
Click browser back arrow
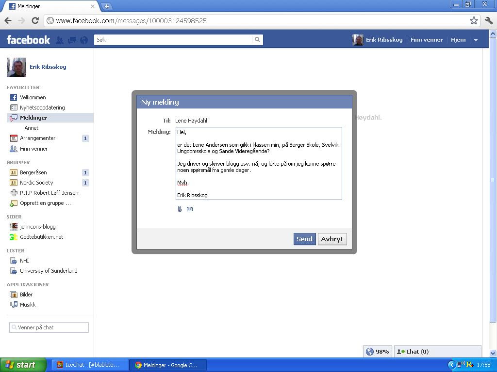pos(8,21)
